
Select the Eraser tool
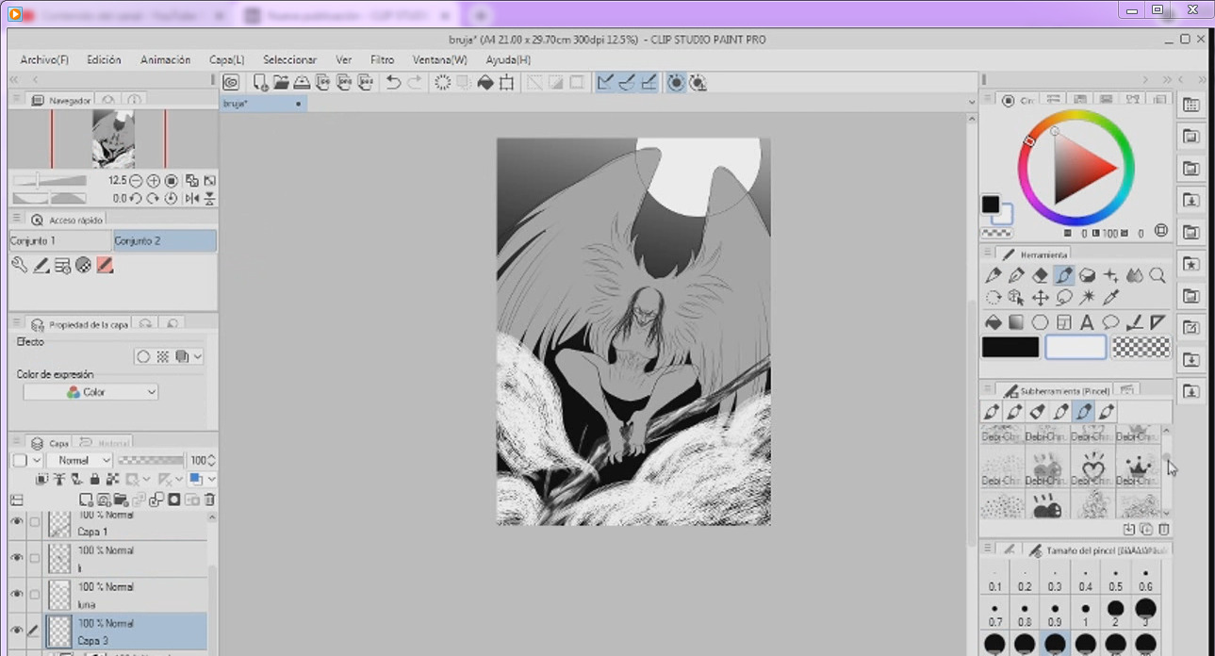(x=1040, y=276)
